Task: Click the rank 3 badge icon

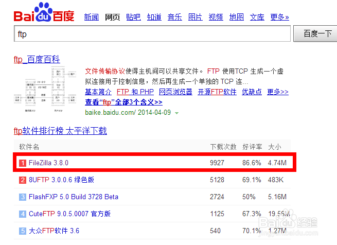Action: [23, 197]
